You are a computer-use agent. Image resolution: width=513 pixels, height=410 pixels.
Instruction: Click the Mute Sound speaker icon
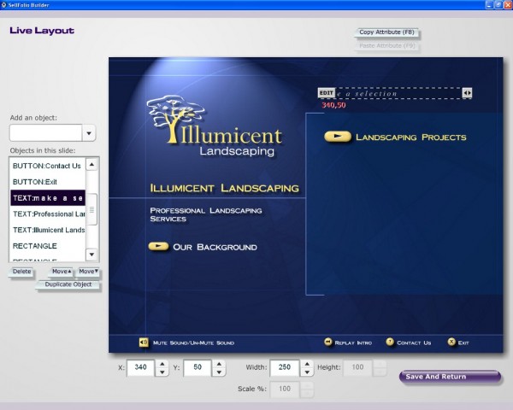pyautogui.click(x=144, y=343)
